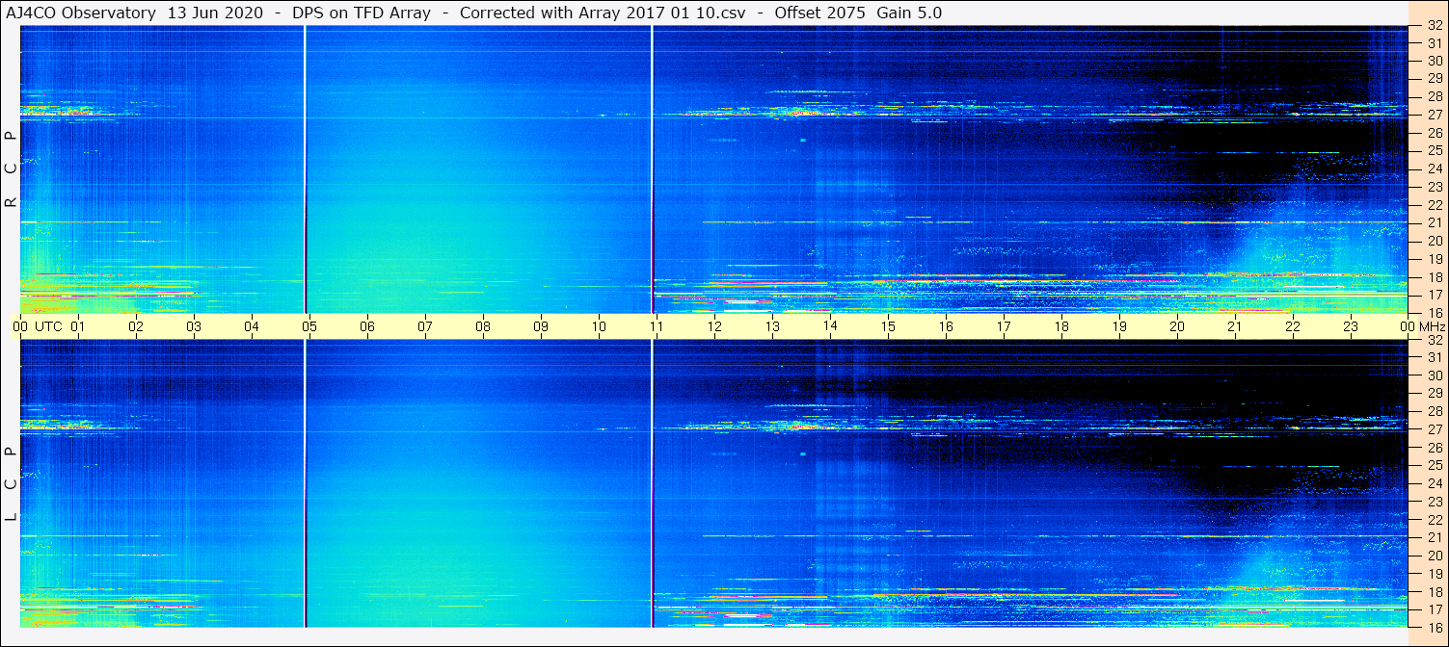Select the 14 hour mark on time axis
The image size is (1449, 647).
(830, 326)
